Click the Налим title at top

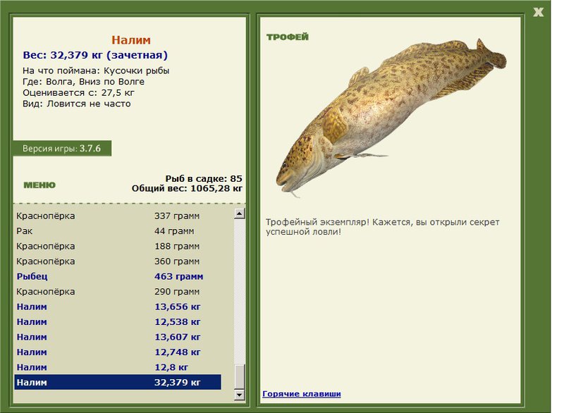(131, 40)
